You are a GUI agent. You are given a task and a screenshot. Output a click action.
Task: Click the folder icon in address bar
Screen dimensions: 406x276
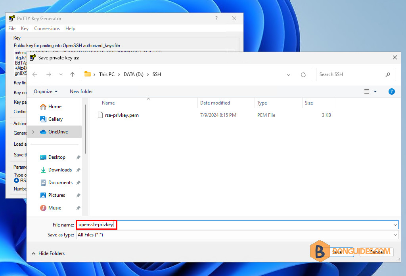click(88, 74)
